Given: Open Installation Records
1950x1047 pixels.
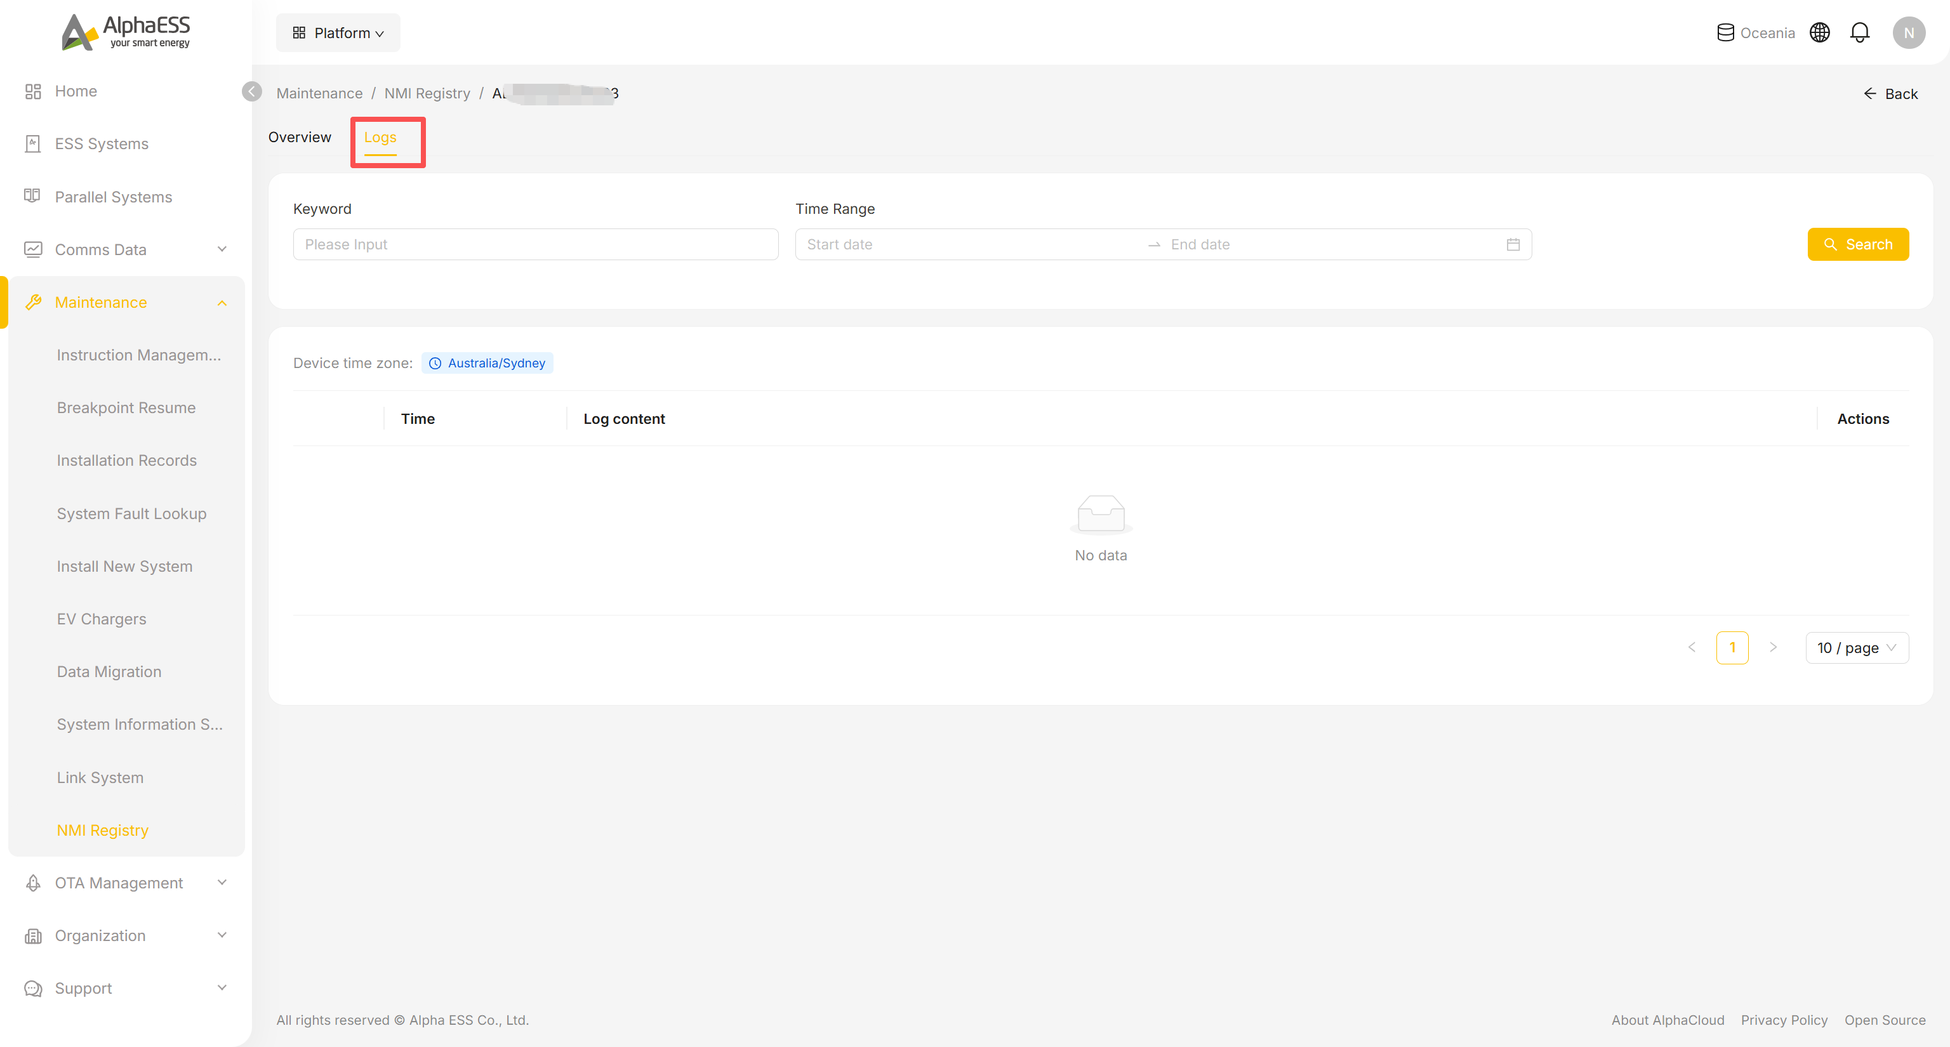Looking at the screenshot, I should pyautogui.click(x=126, y=461).
